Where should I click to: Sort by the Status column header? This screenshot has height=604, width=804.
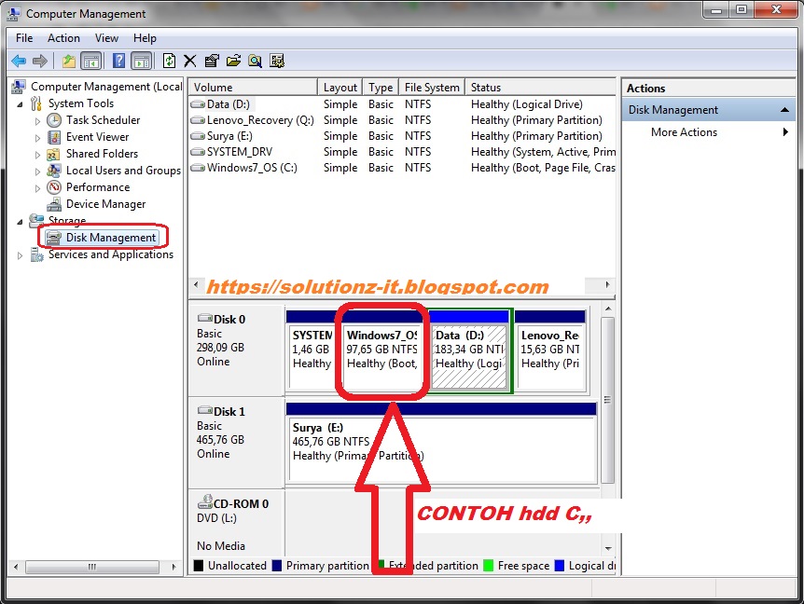(540, 87)
